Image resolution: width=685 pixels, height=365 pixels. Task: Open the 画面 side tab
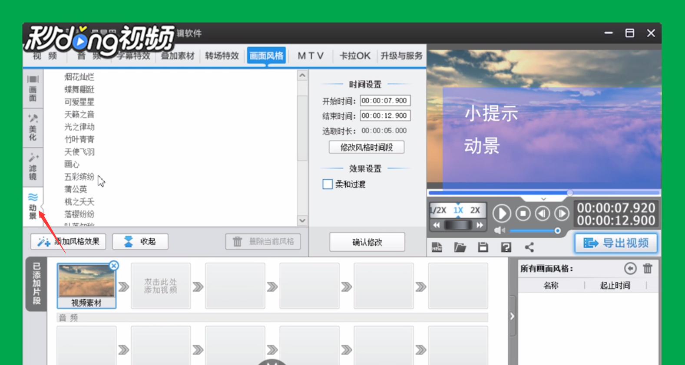pyautogui.click(x=33, y=89)
